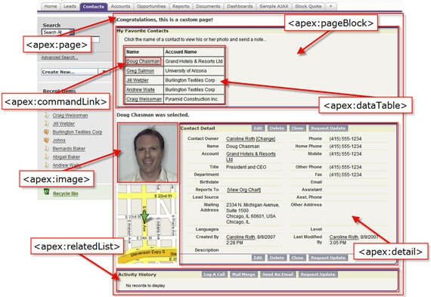Switch to the Leads tab
The height and width of the screenshot is (297, 431).
70,6
